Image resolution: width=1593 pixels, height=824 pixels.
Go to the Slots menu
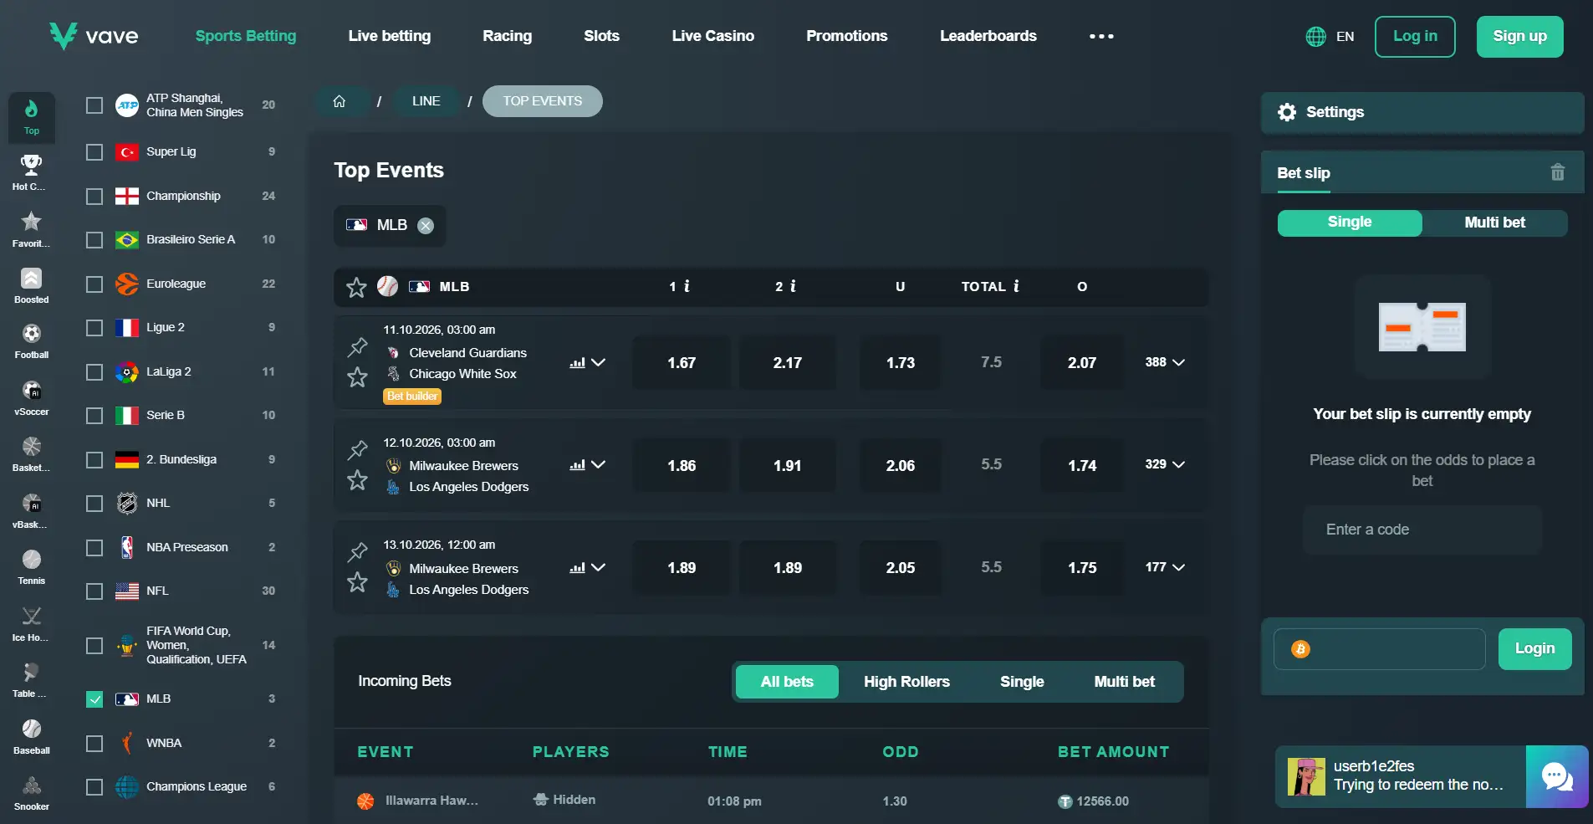tap(601, 36)
